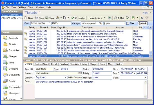Expand the print icon dropdown arrow

(61, 18)
